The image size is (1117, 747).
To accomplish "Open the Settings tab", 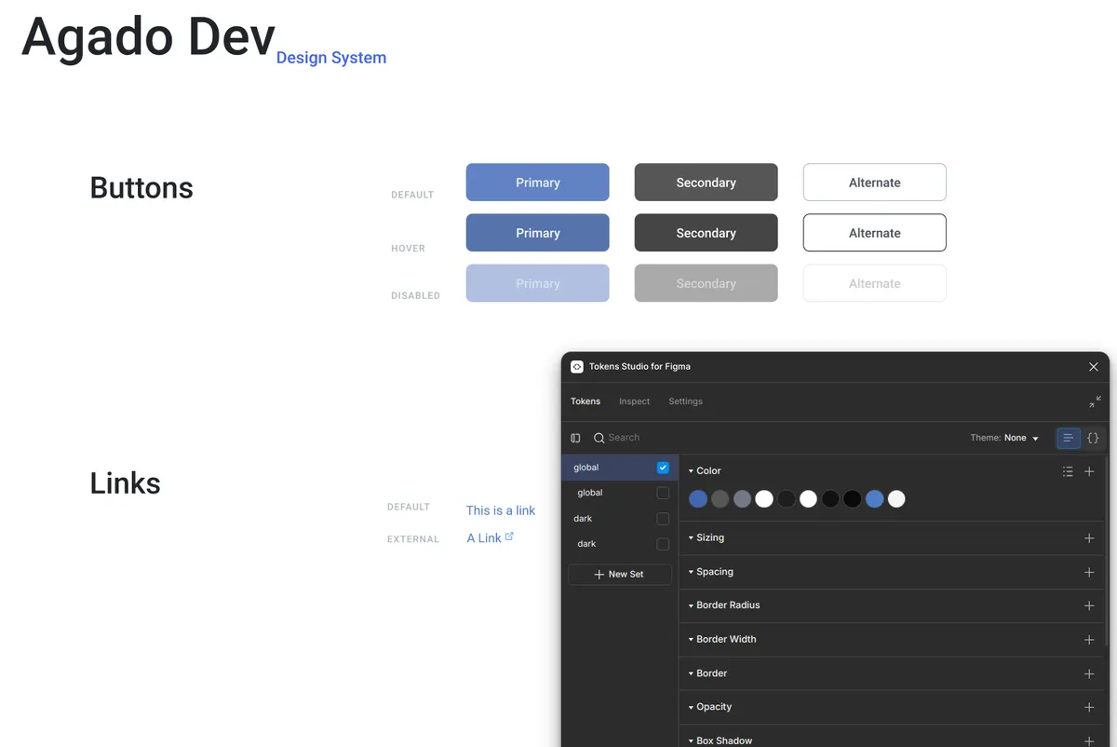I will (x=685, y=401).
